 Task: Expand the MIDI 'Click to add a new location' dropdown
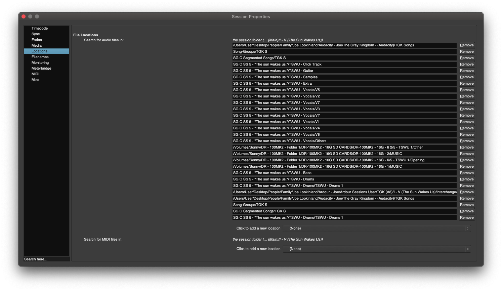coord(377,249)
